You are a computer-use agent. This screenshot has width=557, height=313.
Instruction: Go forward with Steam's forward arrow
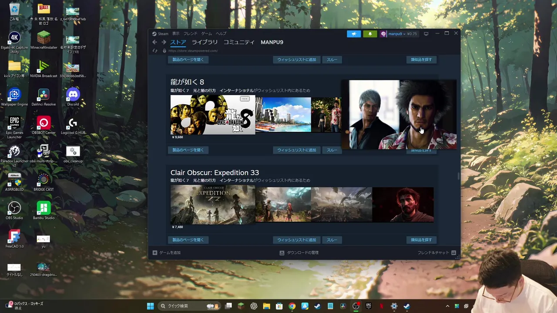pyautogui.click(x=164, y=42)
